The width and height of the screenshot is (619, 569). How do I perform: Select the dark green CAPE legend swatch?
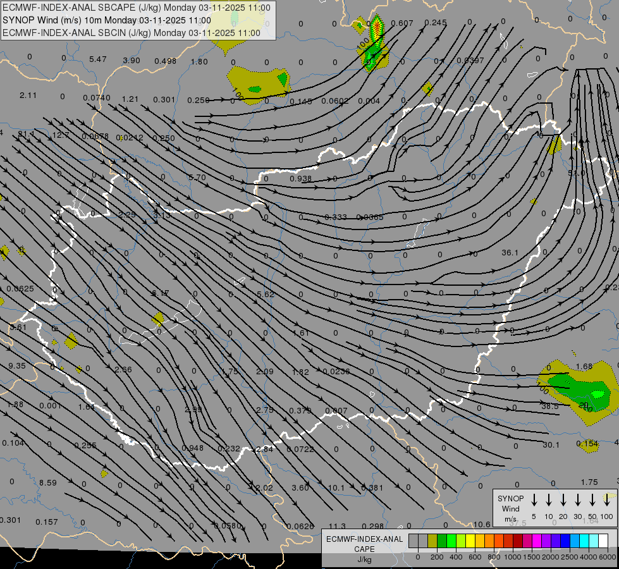[x=442, y=541]
